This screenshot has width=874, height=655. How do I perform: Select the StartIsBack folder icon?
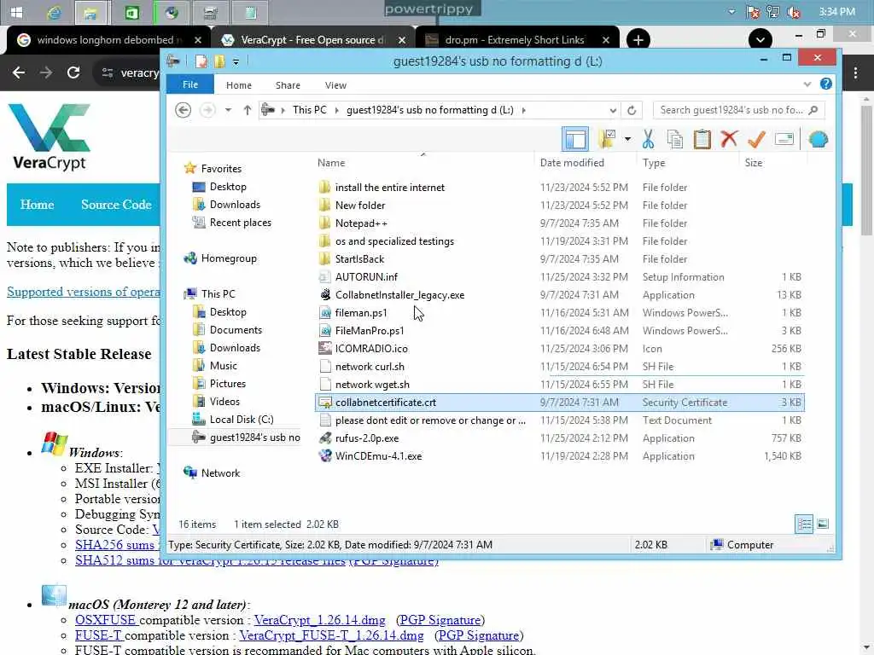click(x=324, y=259)
